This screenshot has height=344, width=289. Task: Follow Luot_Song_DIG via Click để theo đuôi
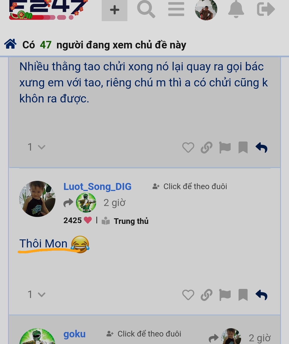190,186
